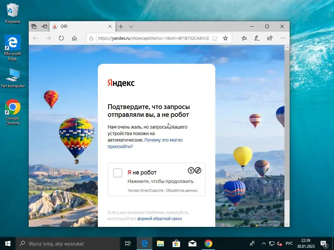334x250 pixels.
Task: Select the Корзина recycle bin desktop icon
Action: coord(13,13)
